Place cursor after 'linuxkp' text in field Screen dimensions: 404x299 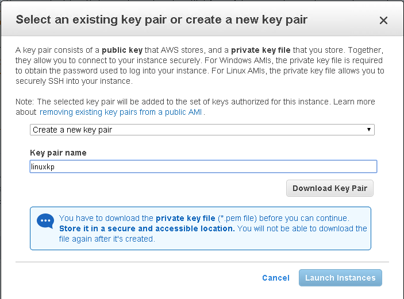tap(55, 167)
